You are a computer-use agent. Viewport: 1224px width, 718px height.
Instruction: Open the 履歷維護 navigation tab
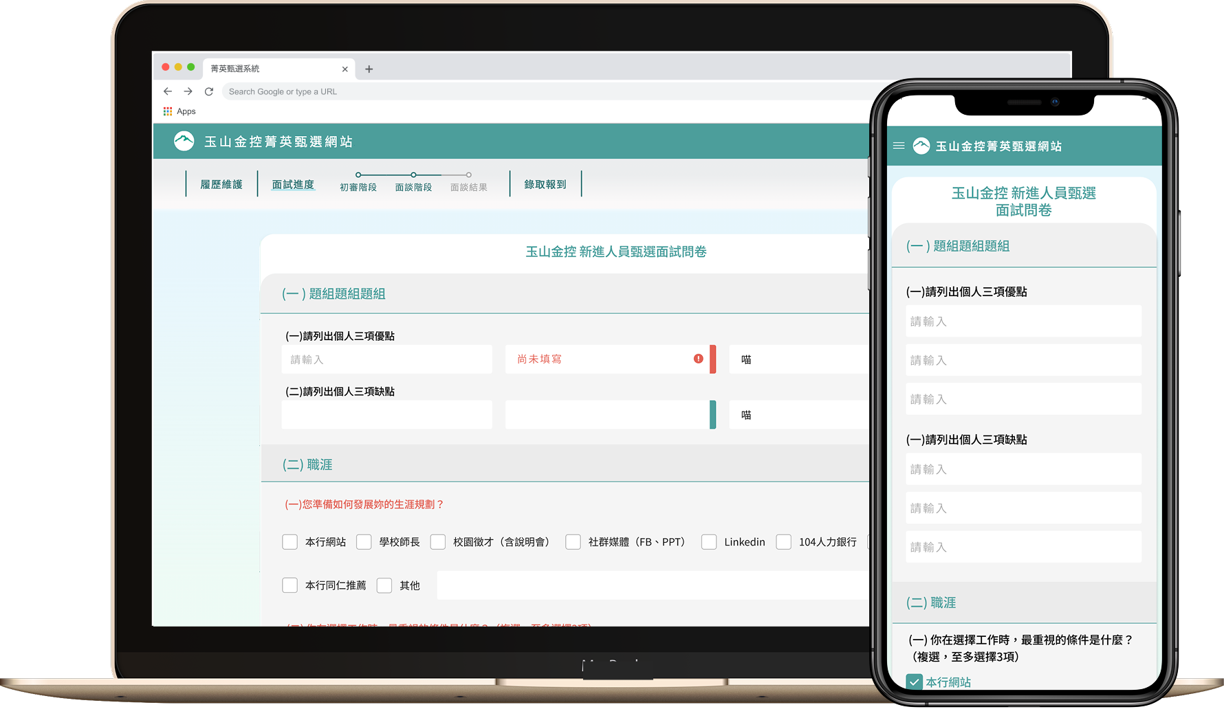221,184
